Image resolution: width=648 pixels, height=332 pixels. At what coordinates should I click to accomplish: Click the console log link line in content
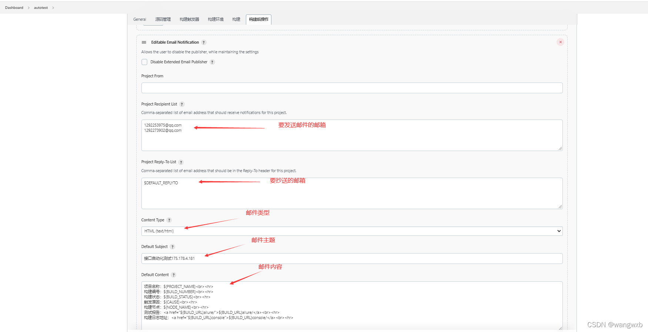(x=218, y=318)
